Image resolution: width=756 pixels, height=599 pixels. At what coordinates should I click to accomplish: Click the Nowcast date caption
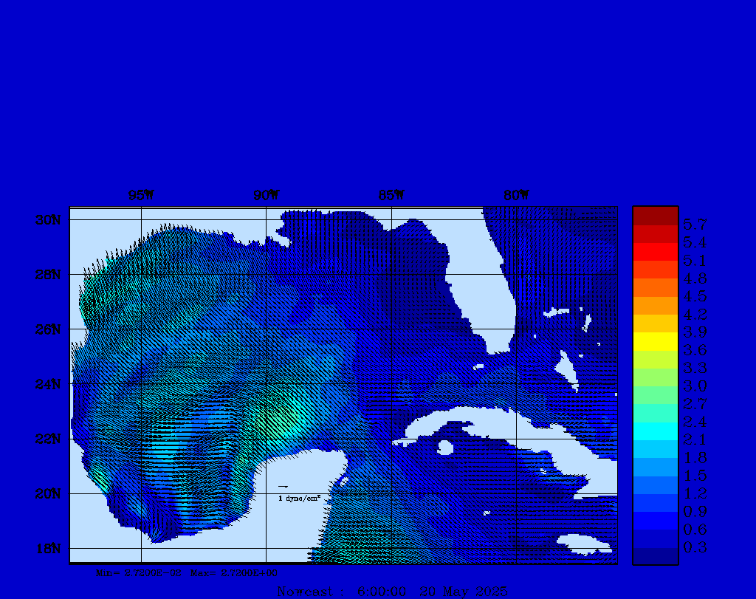pos(392,592)
